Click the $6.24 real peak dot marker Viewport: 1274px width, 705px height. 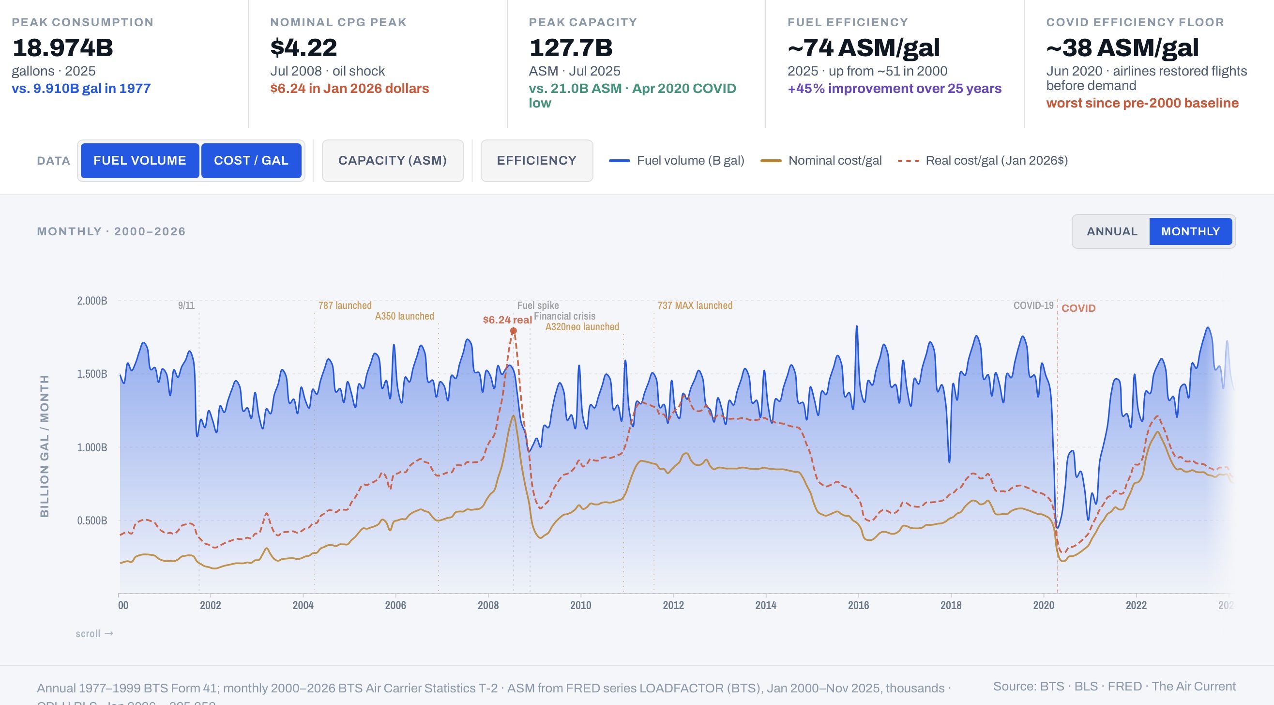pyautogui.click(x=514, y=331)
